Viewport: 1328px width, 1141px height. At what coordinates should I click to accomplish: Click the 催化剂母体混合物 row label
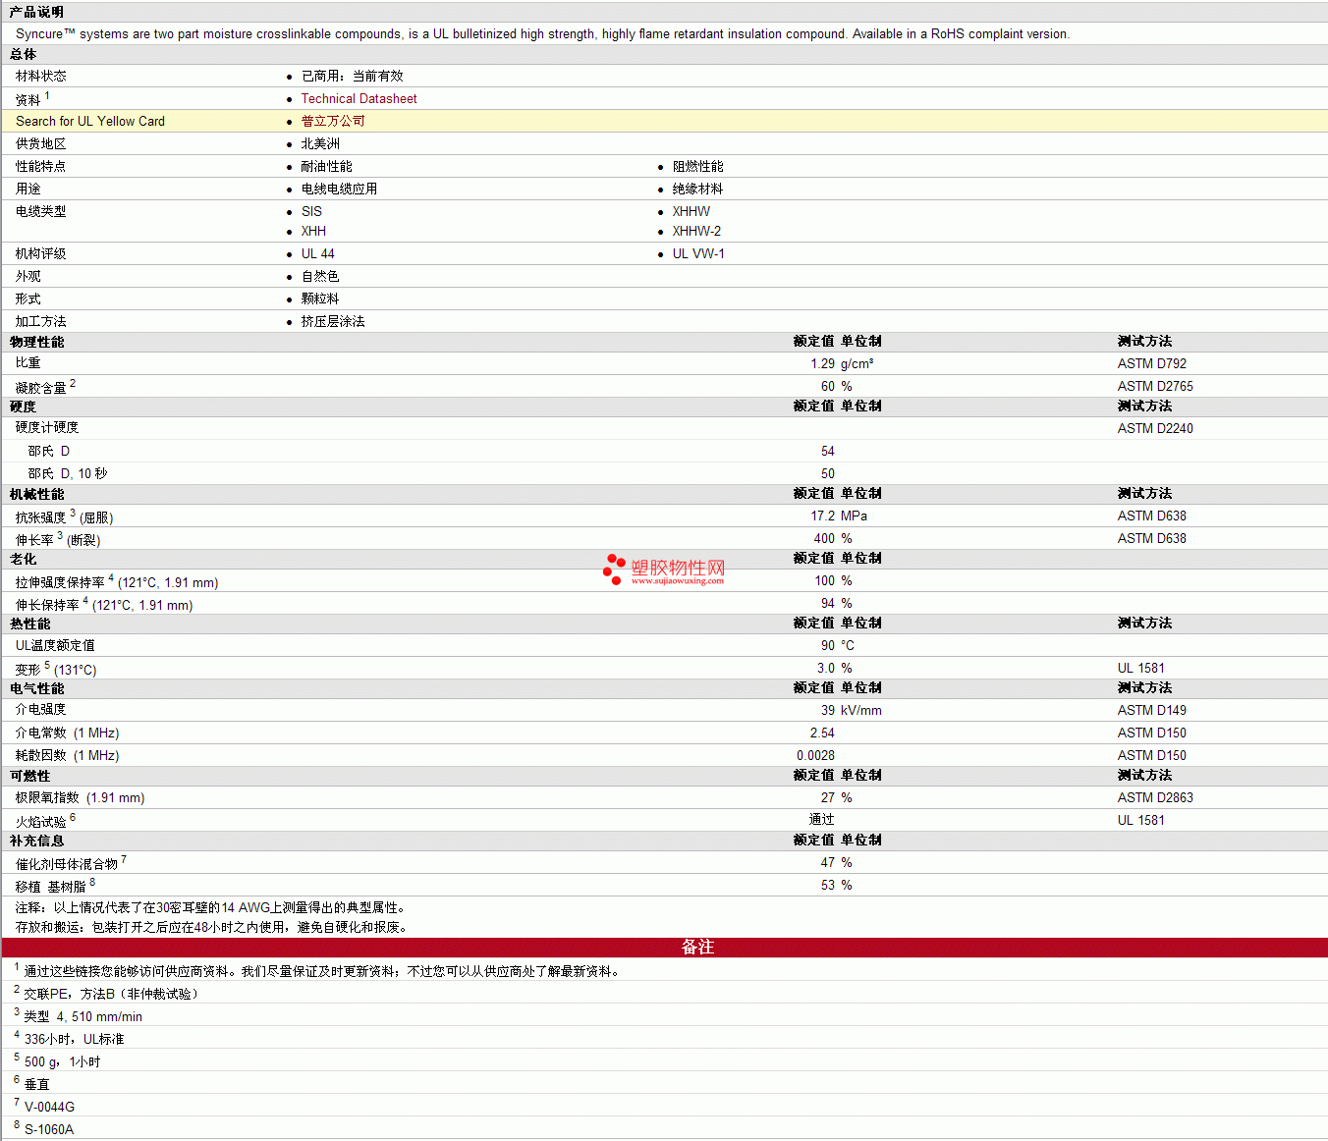tap(66, 864)
